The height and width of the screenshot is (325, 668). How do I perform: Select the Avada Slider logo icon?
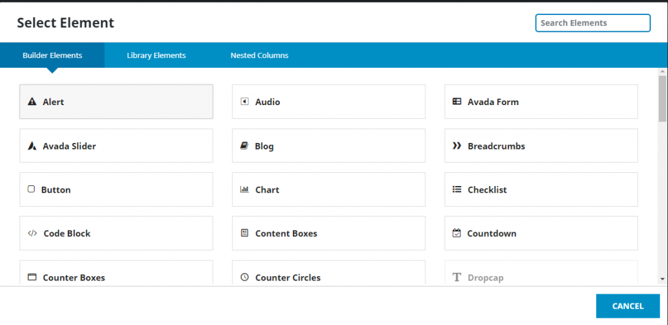pos(32,146)
